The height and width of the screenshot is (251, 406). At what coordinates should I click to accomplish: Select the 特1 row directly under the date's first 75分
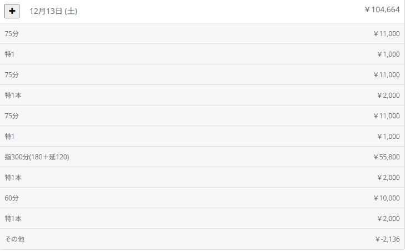click(11, 54)
